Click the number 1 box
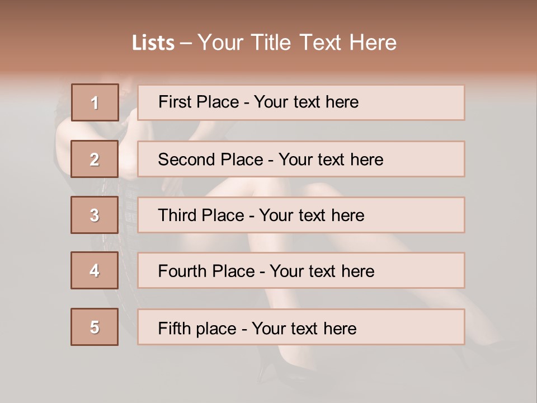 point(95,102)
